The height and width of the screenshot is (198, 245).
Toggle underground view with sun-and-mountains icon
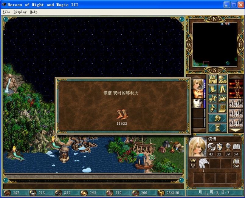[222, 79]
